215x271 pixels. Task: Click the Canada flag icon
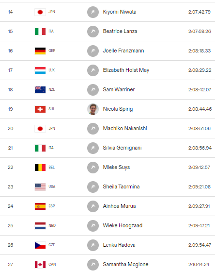click(40, 265)
